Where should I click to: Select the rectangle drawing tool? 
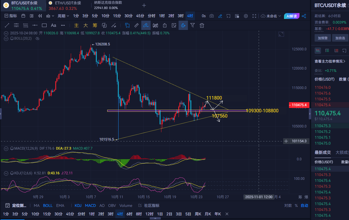(x=44, y=25)
